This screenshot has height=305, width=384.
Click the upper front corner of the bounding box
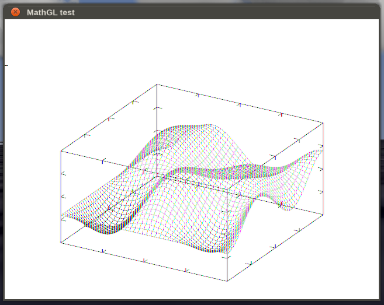pyautogui.click(x=227, y=188)
